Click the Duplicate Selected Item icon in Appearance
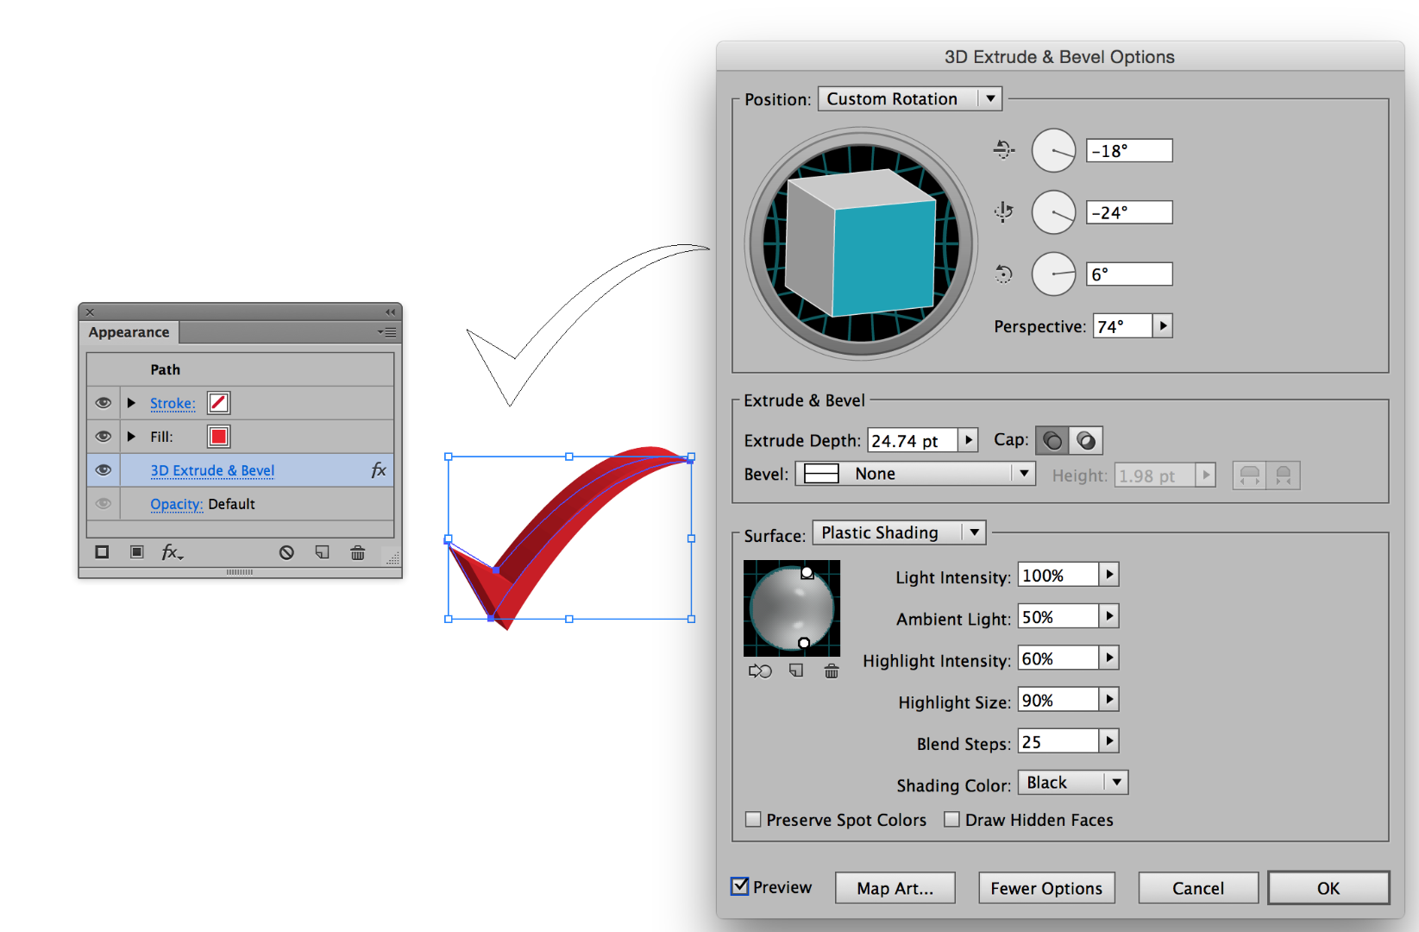The width and height of the screenshot is (1419, 932). coord(322,552)
